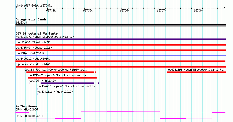
Task: Click the 66705k ruler position label
Action: pos(88,10)
